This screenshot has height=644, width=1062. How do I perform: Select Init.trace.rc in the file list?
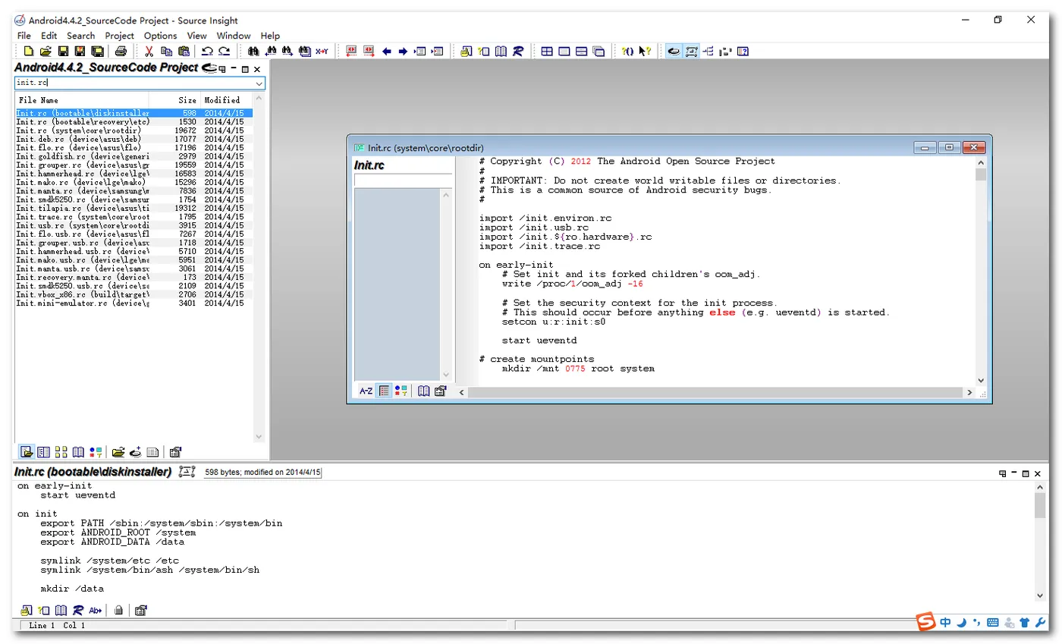pos(134,217)
